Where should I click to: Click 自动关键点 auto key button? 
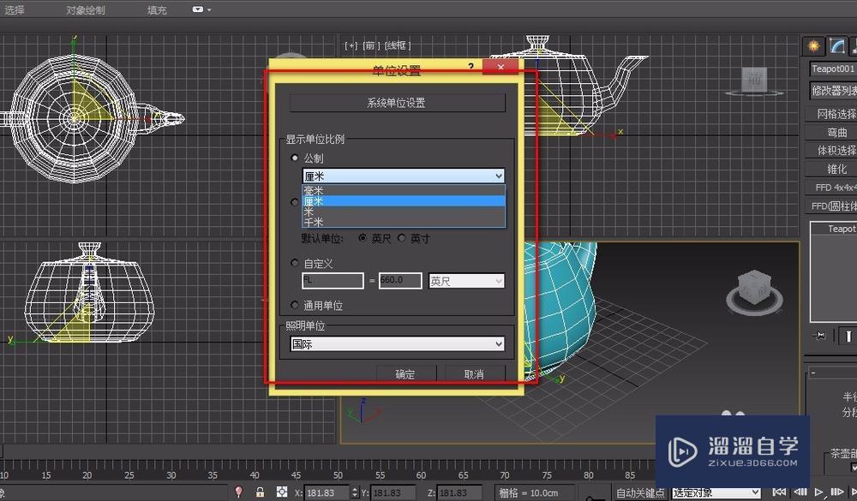(640, 492)
